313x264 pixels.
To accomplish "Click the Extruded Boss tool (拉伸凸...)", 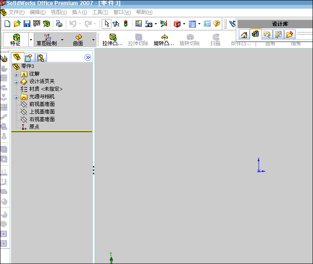I will [112, 40].
